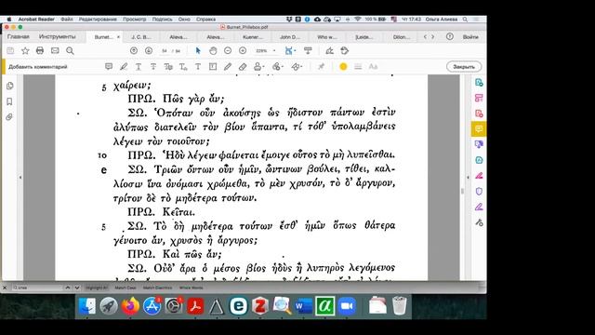The width and height of the screenshot is (595, 335).
Task: Open the line thickness control
Action: click(357, 66)
